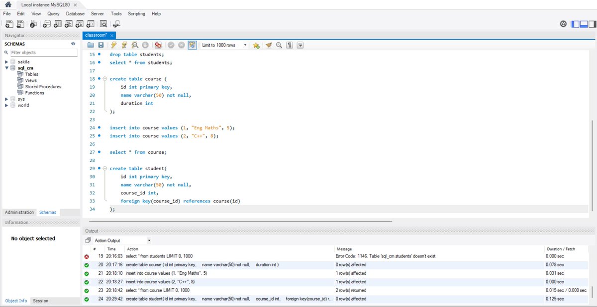This screenshot has height=307, width=597.
Task: Toggle the autocommit mode button
Action: tap(192, 45)
